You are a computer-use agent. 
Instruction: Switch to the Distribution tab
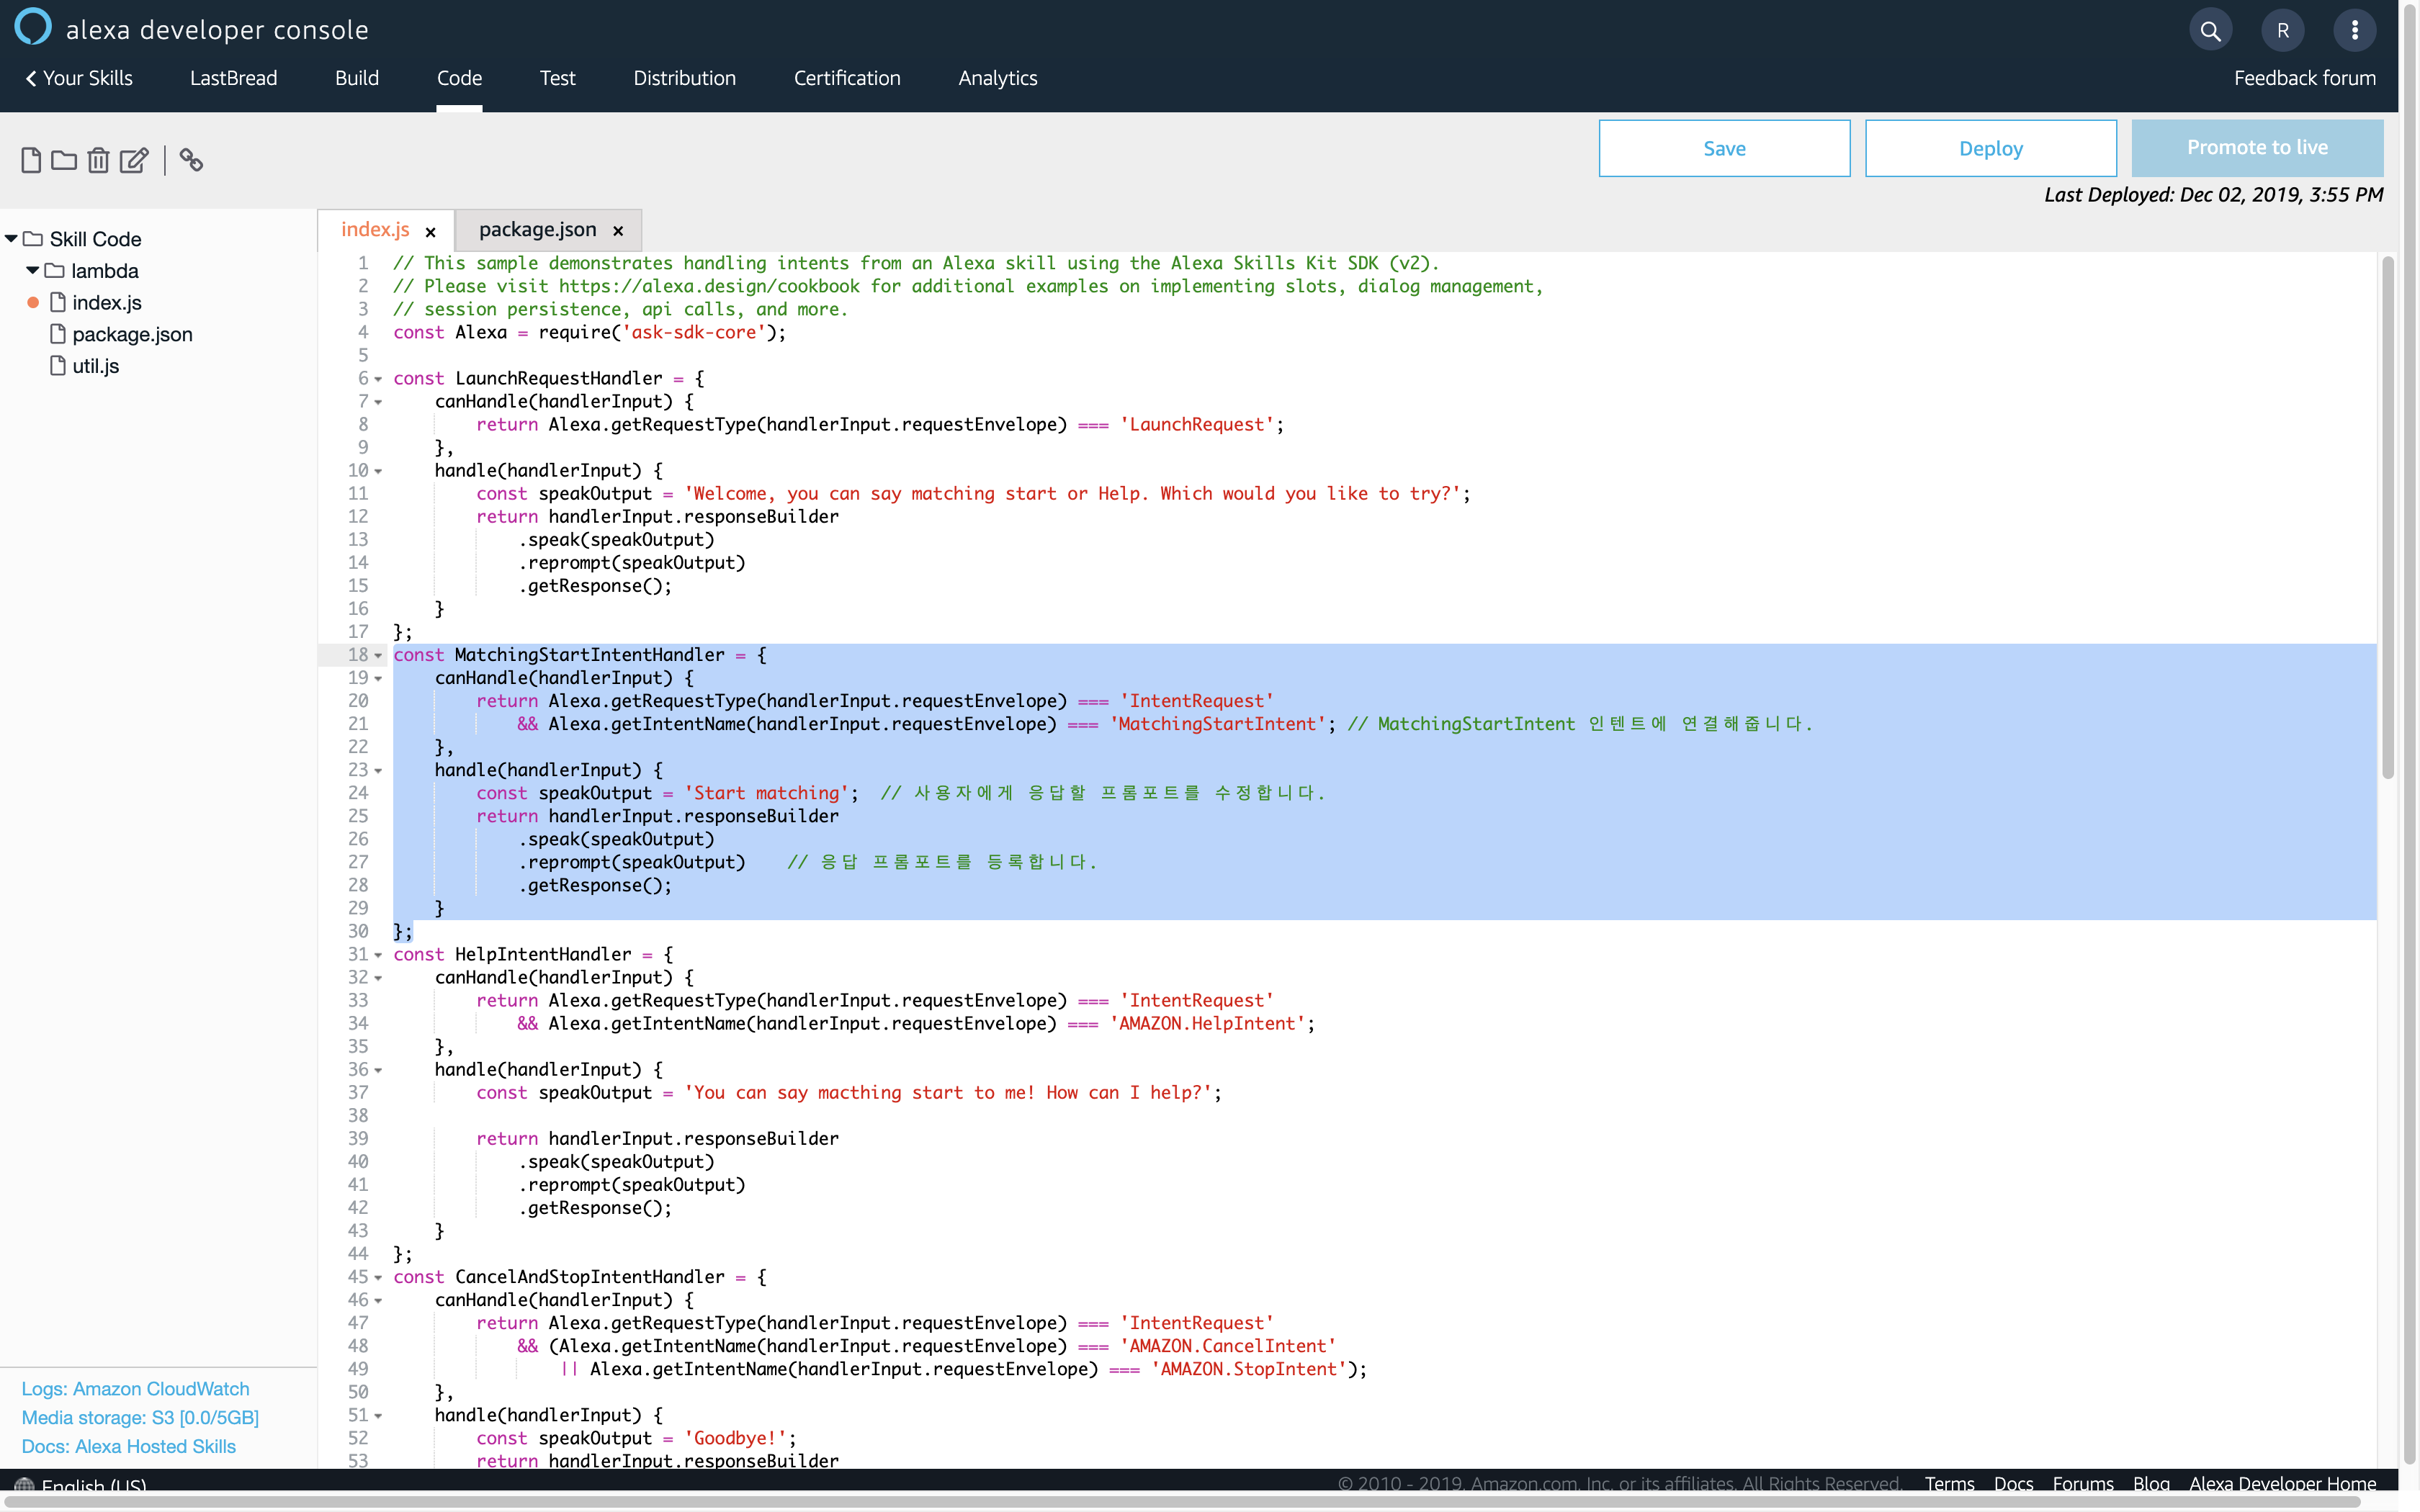685,78
